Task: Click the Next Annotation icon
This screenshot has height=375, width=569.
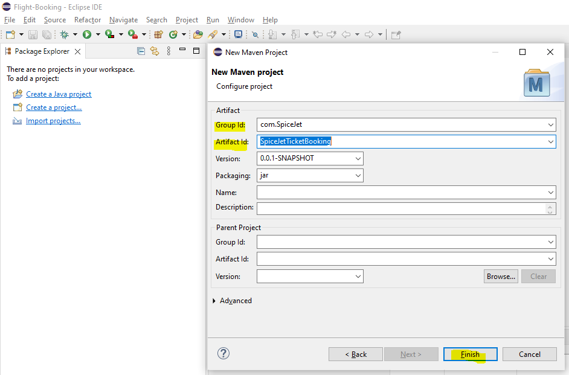Action: point(272,34)
